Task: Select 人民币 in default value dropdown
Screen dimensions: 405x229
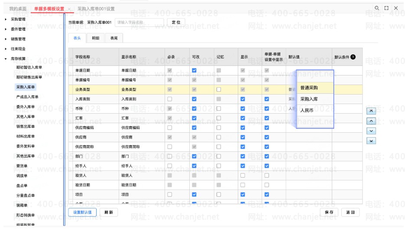Action: 315,111
